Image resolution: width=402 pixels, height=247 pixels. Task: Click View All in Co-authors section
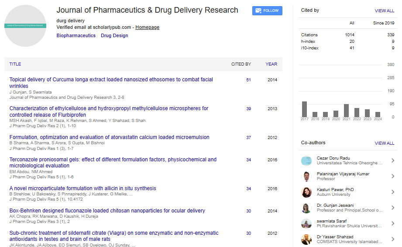(384, 143)
